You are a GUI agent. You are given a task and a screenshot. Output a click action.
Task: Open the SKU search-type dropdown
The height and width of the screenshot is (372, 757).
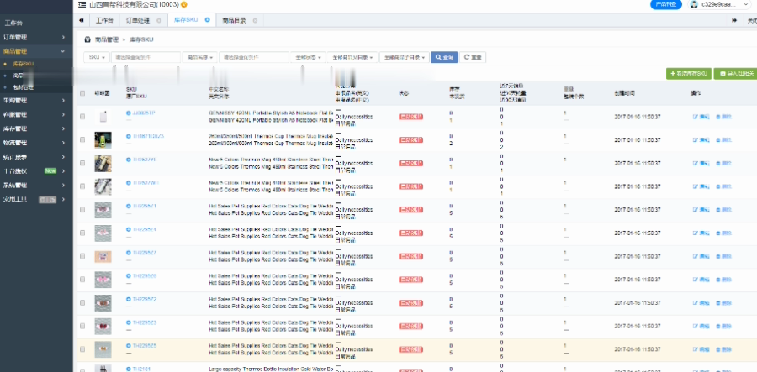[x=97, y=57]
